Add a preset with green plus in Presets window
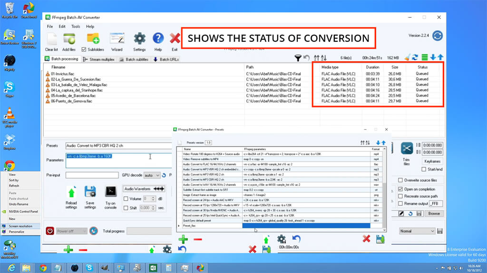The height and width of the screenshot is (273, 487). [x=183, y=239]
